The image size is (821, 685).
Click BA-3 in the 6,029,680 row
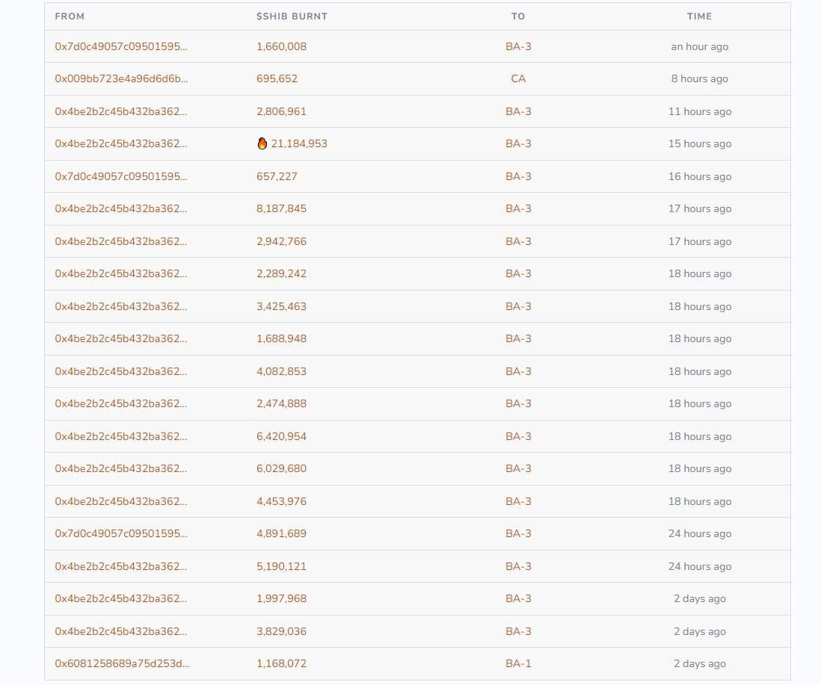pyautogui.click(x=518, y=468)
